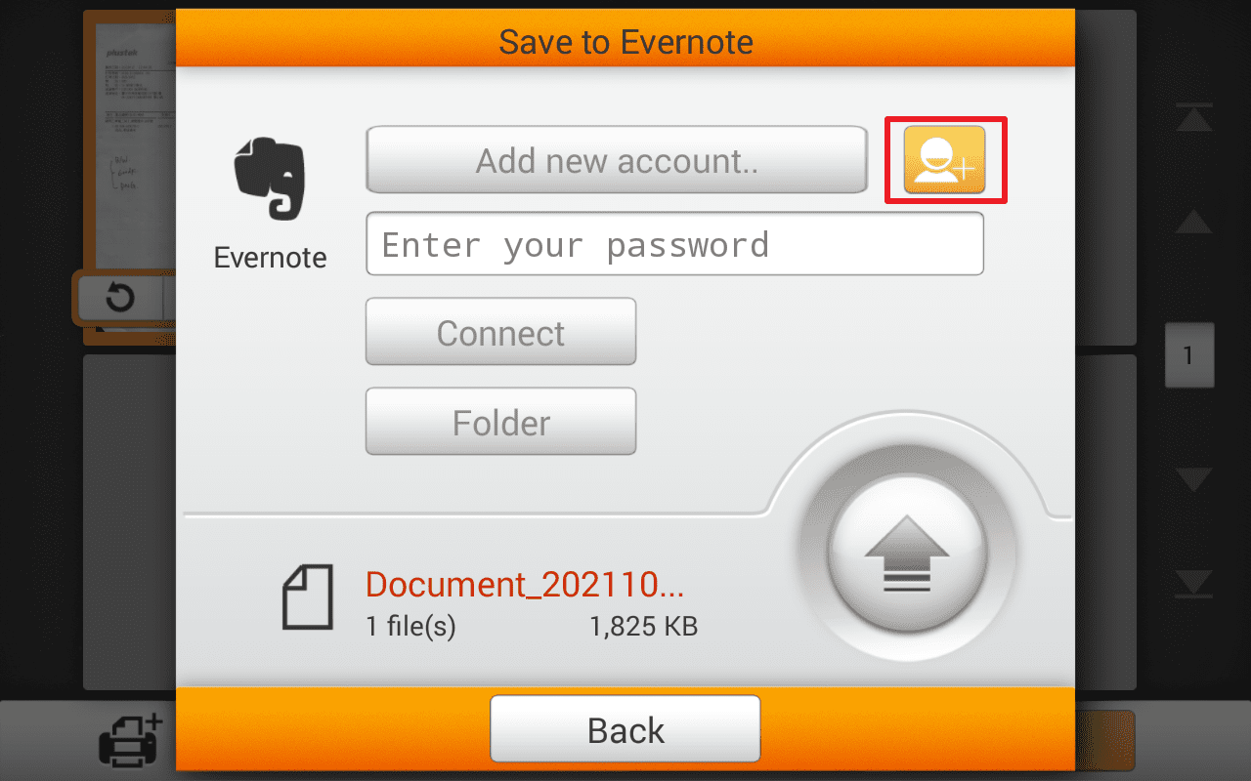Click the Folder button
Image resolution: width=1251 pixels, height=781 pixels.
click(x=500, y=422)
